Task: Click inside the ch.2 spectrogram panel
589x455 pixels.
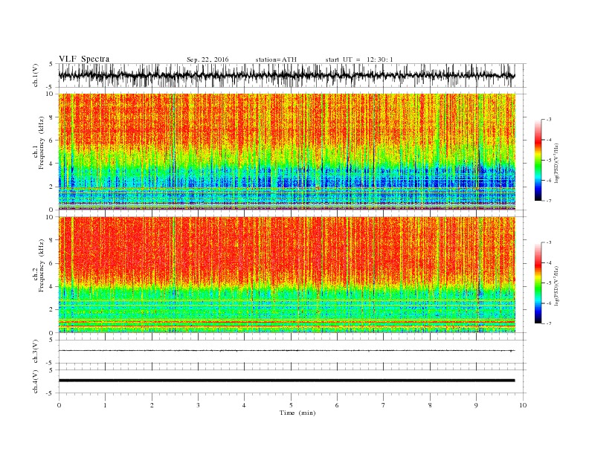Action: point(286,275)
